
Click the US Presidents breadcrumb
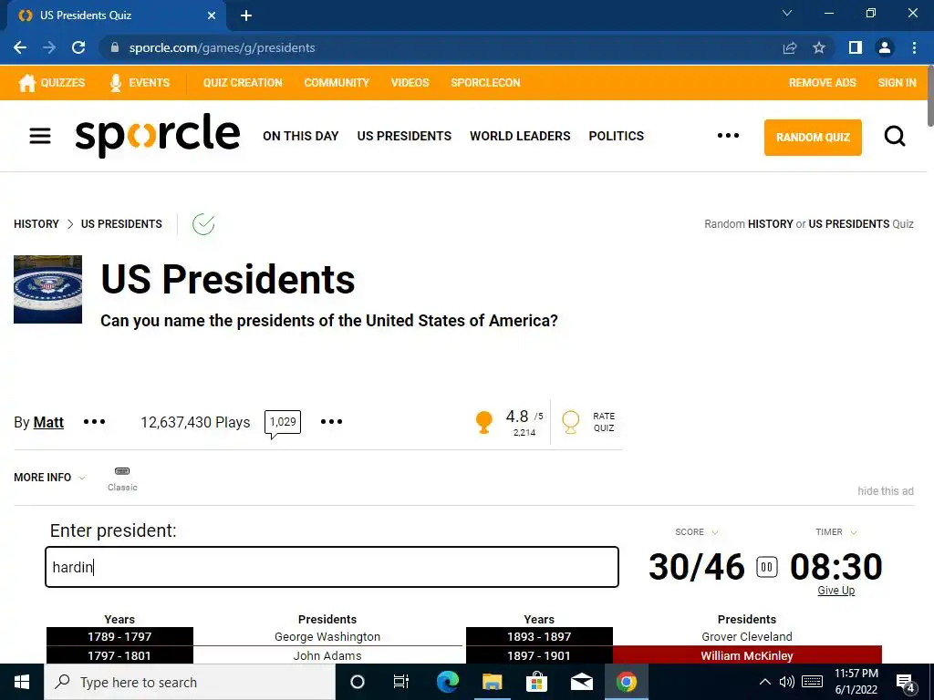coord(121,224)
